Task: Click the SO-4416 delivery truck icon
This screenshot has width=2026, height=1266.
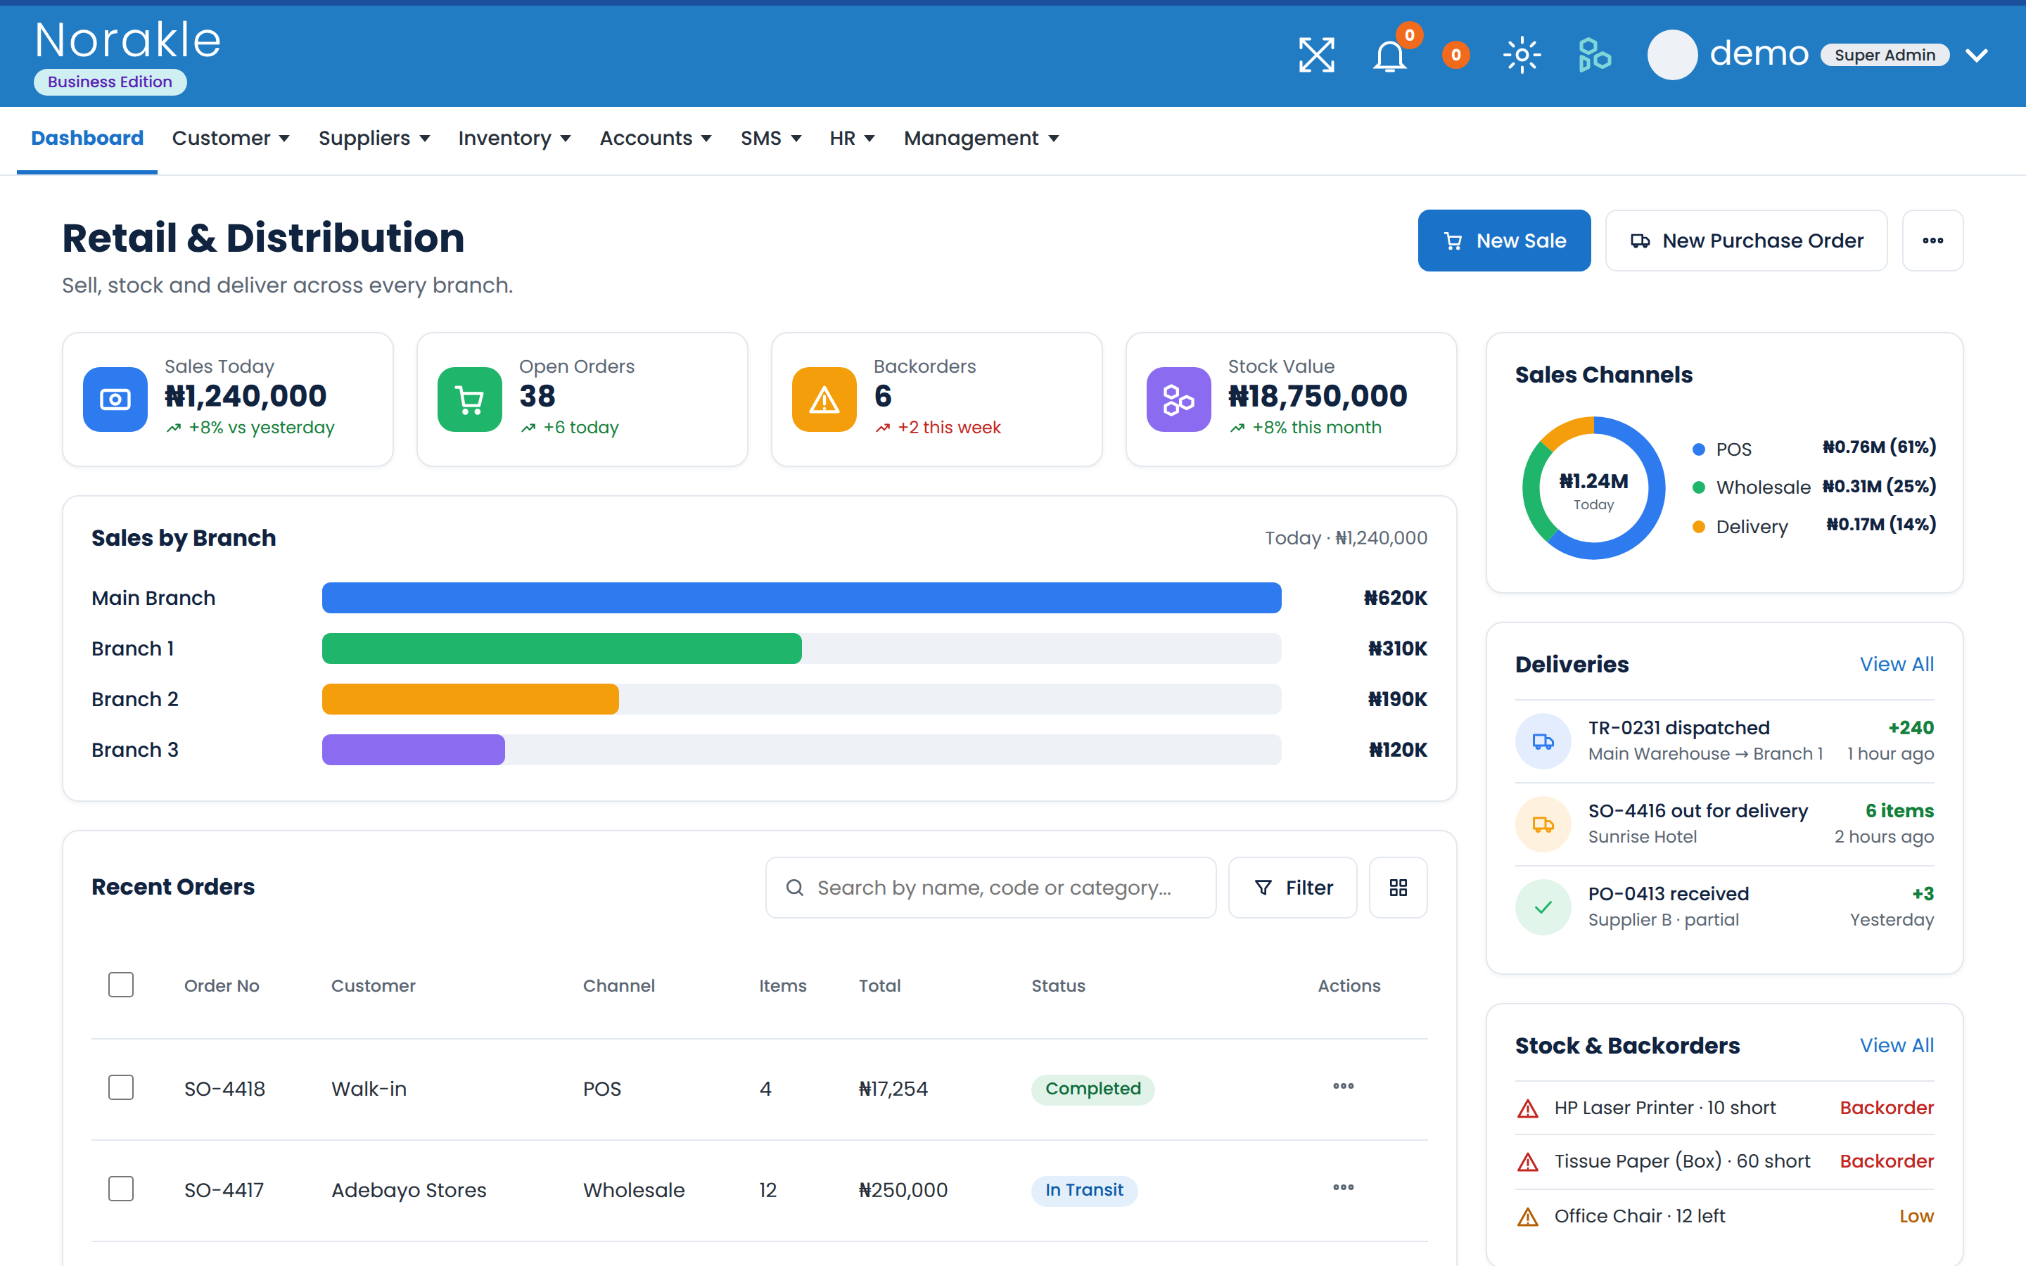Action: pyautogui.click(x=1543, y=824)
